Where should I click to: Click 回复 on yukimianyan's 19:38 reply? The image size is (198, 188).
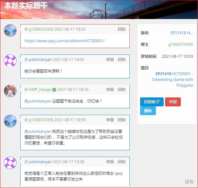(x=122, y=162)
